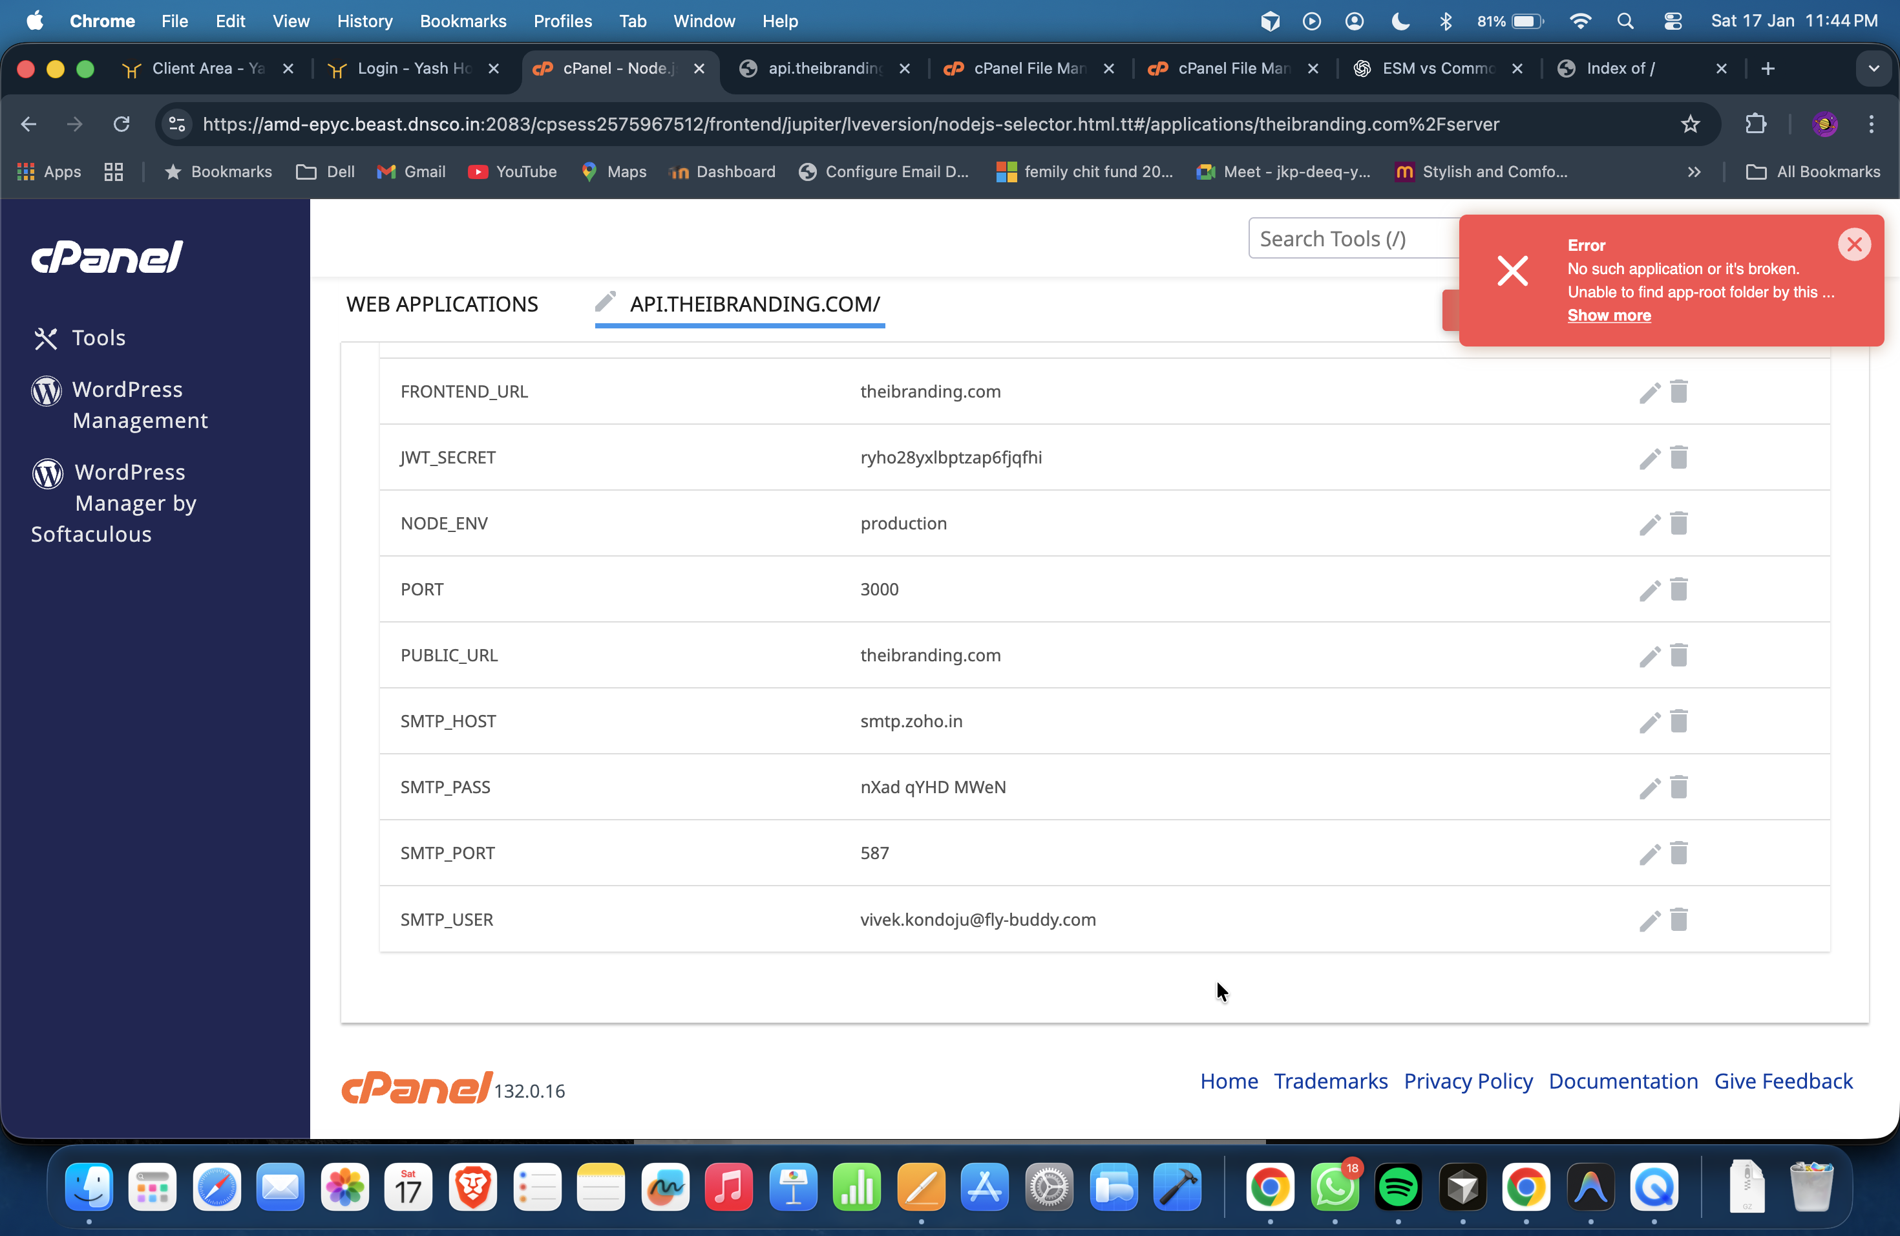Click pencil icon for SMTP_HOST row
This screenshot has width=1900, height=1236.
click(1649, 722)
